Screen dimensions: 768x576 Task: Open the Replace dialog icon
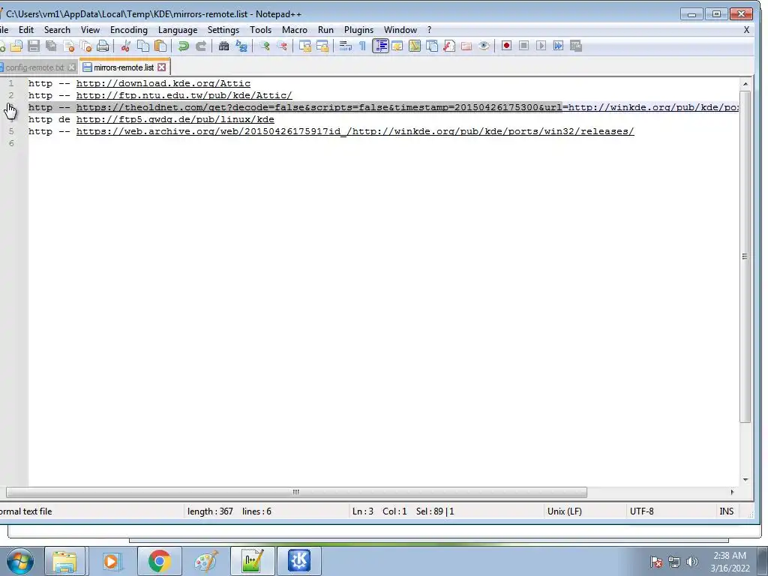[x=241, y=46]
